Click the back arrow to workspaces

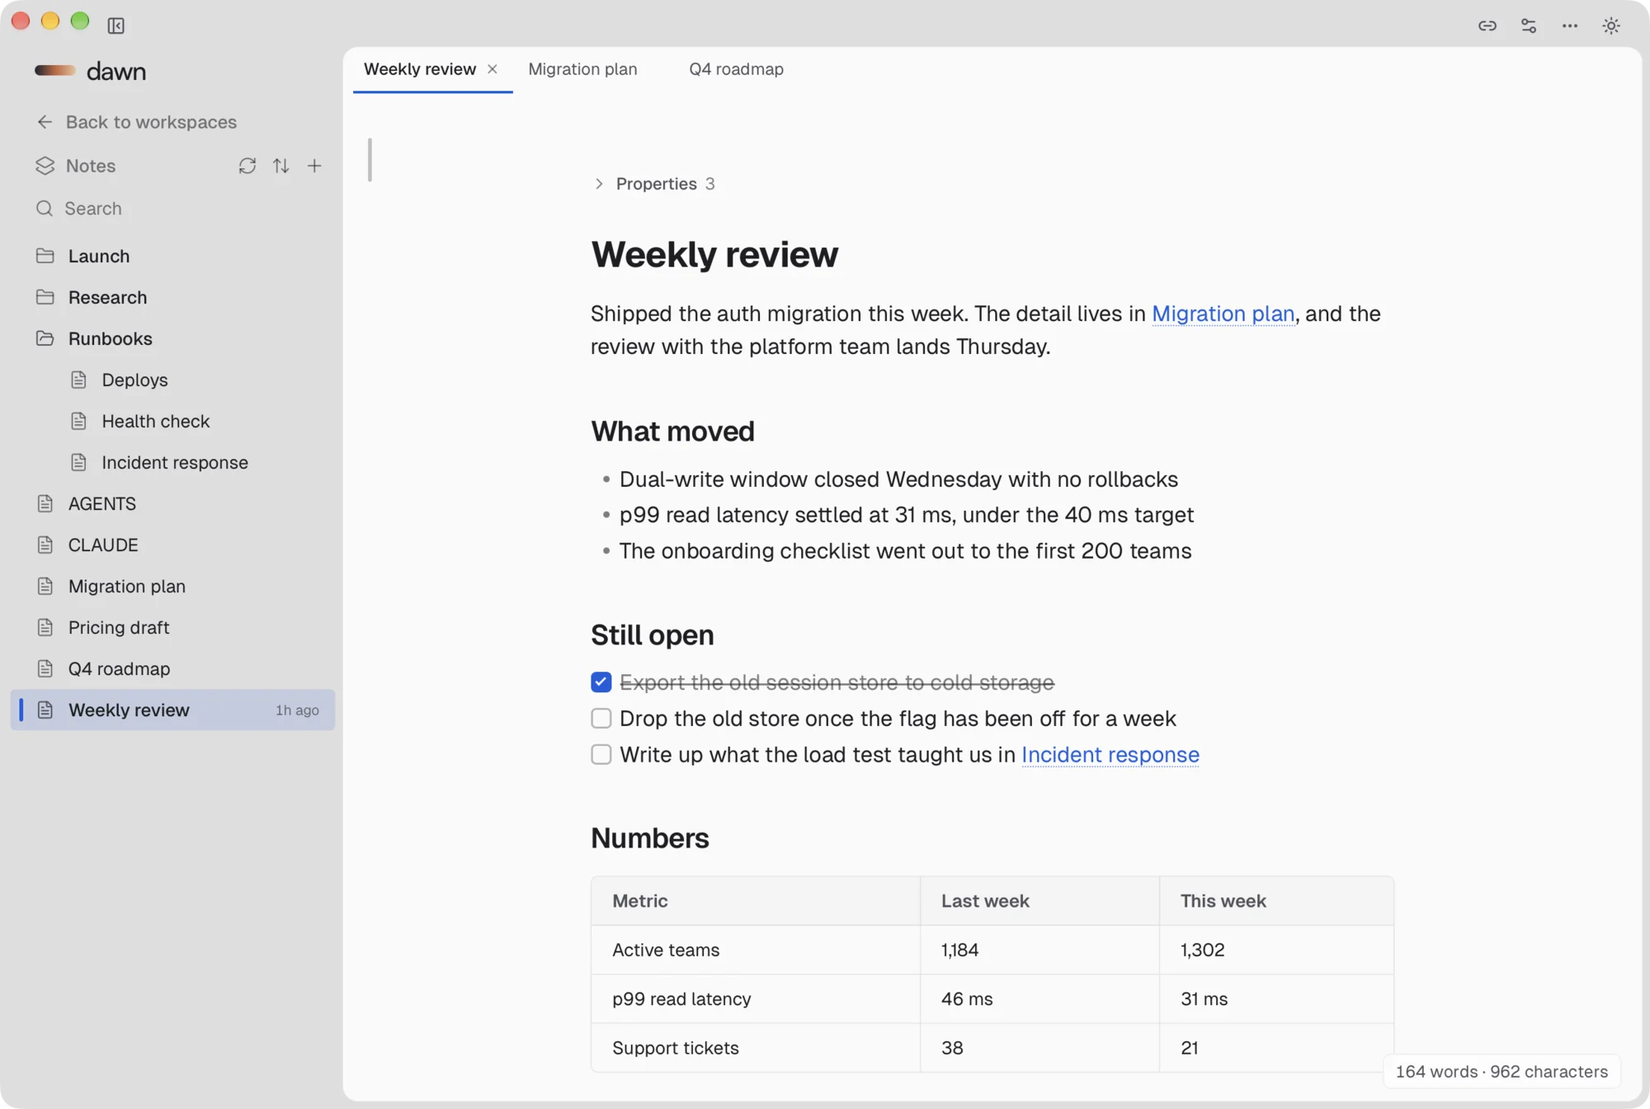pyautogui.click(x=45, y=122)
